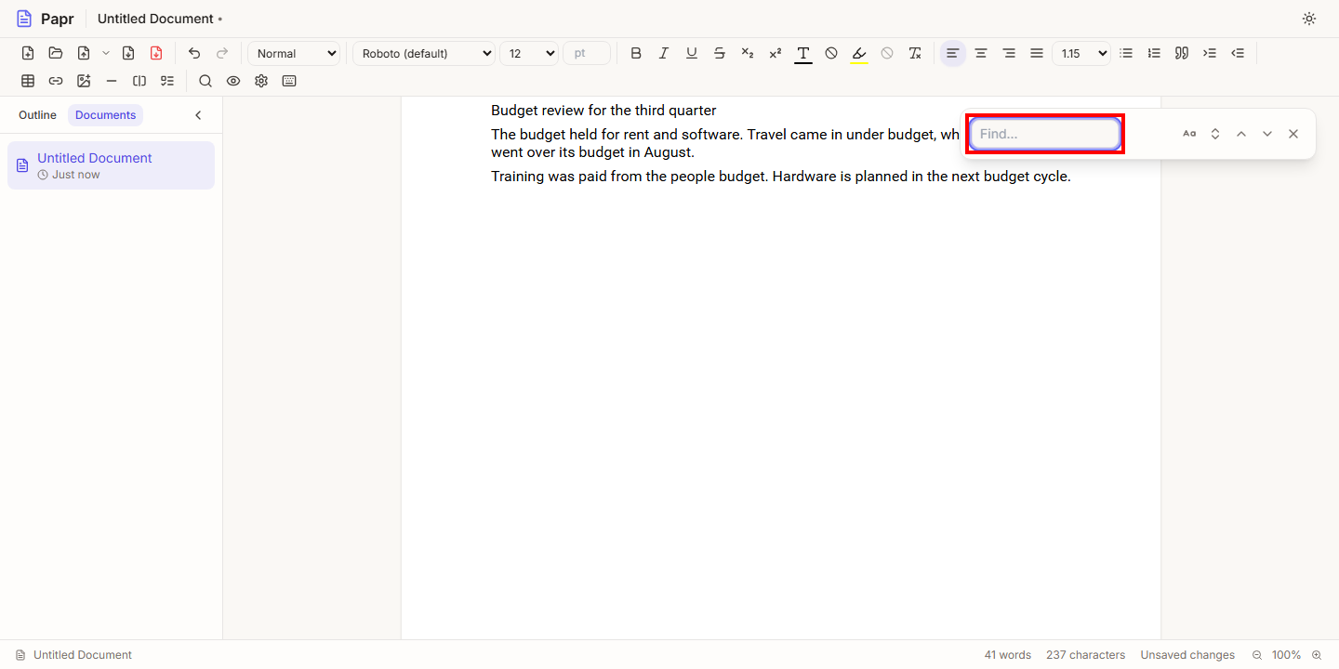1339x669 pixels.
Task: Toggle the eye preview mode icon
Action: 233,81
